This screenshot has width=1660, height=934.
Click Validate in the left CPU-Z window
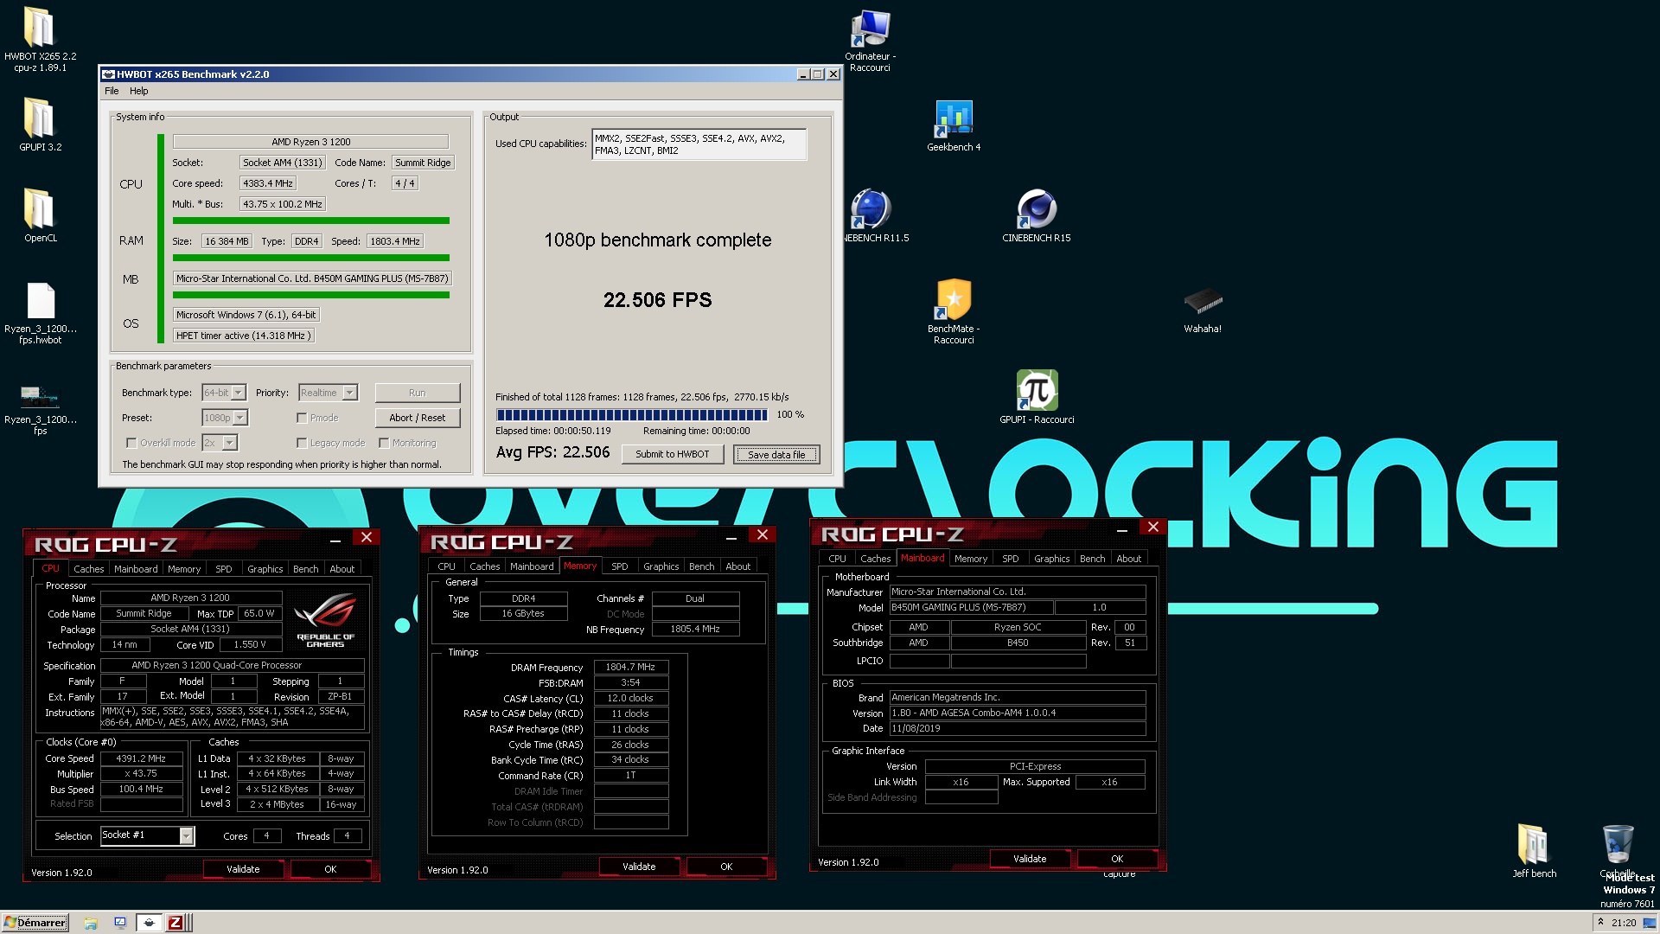coord(243,869)
